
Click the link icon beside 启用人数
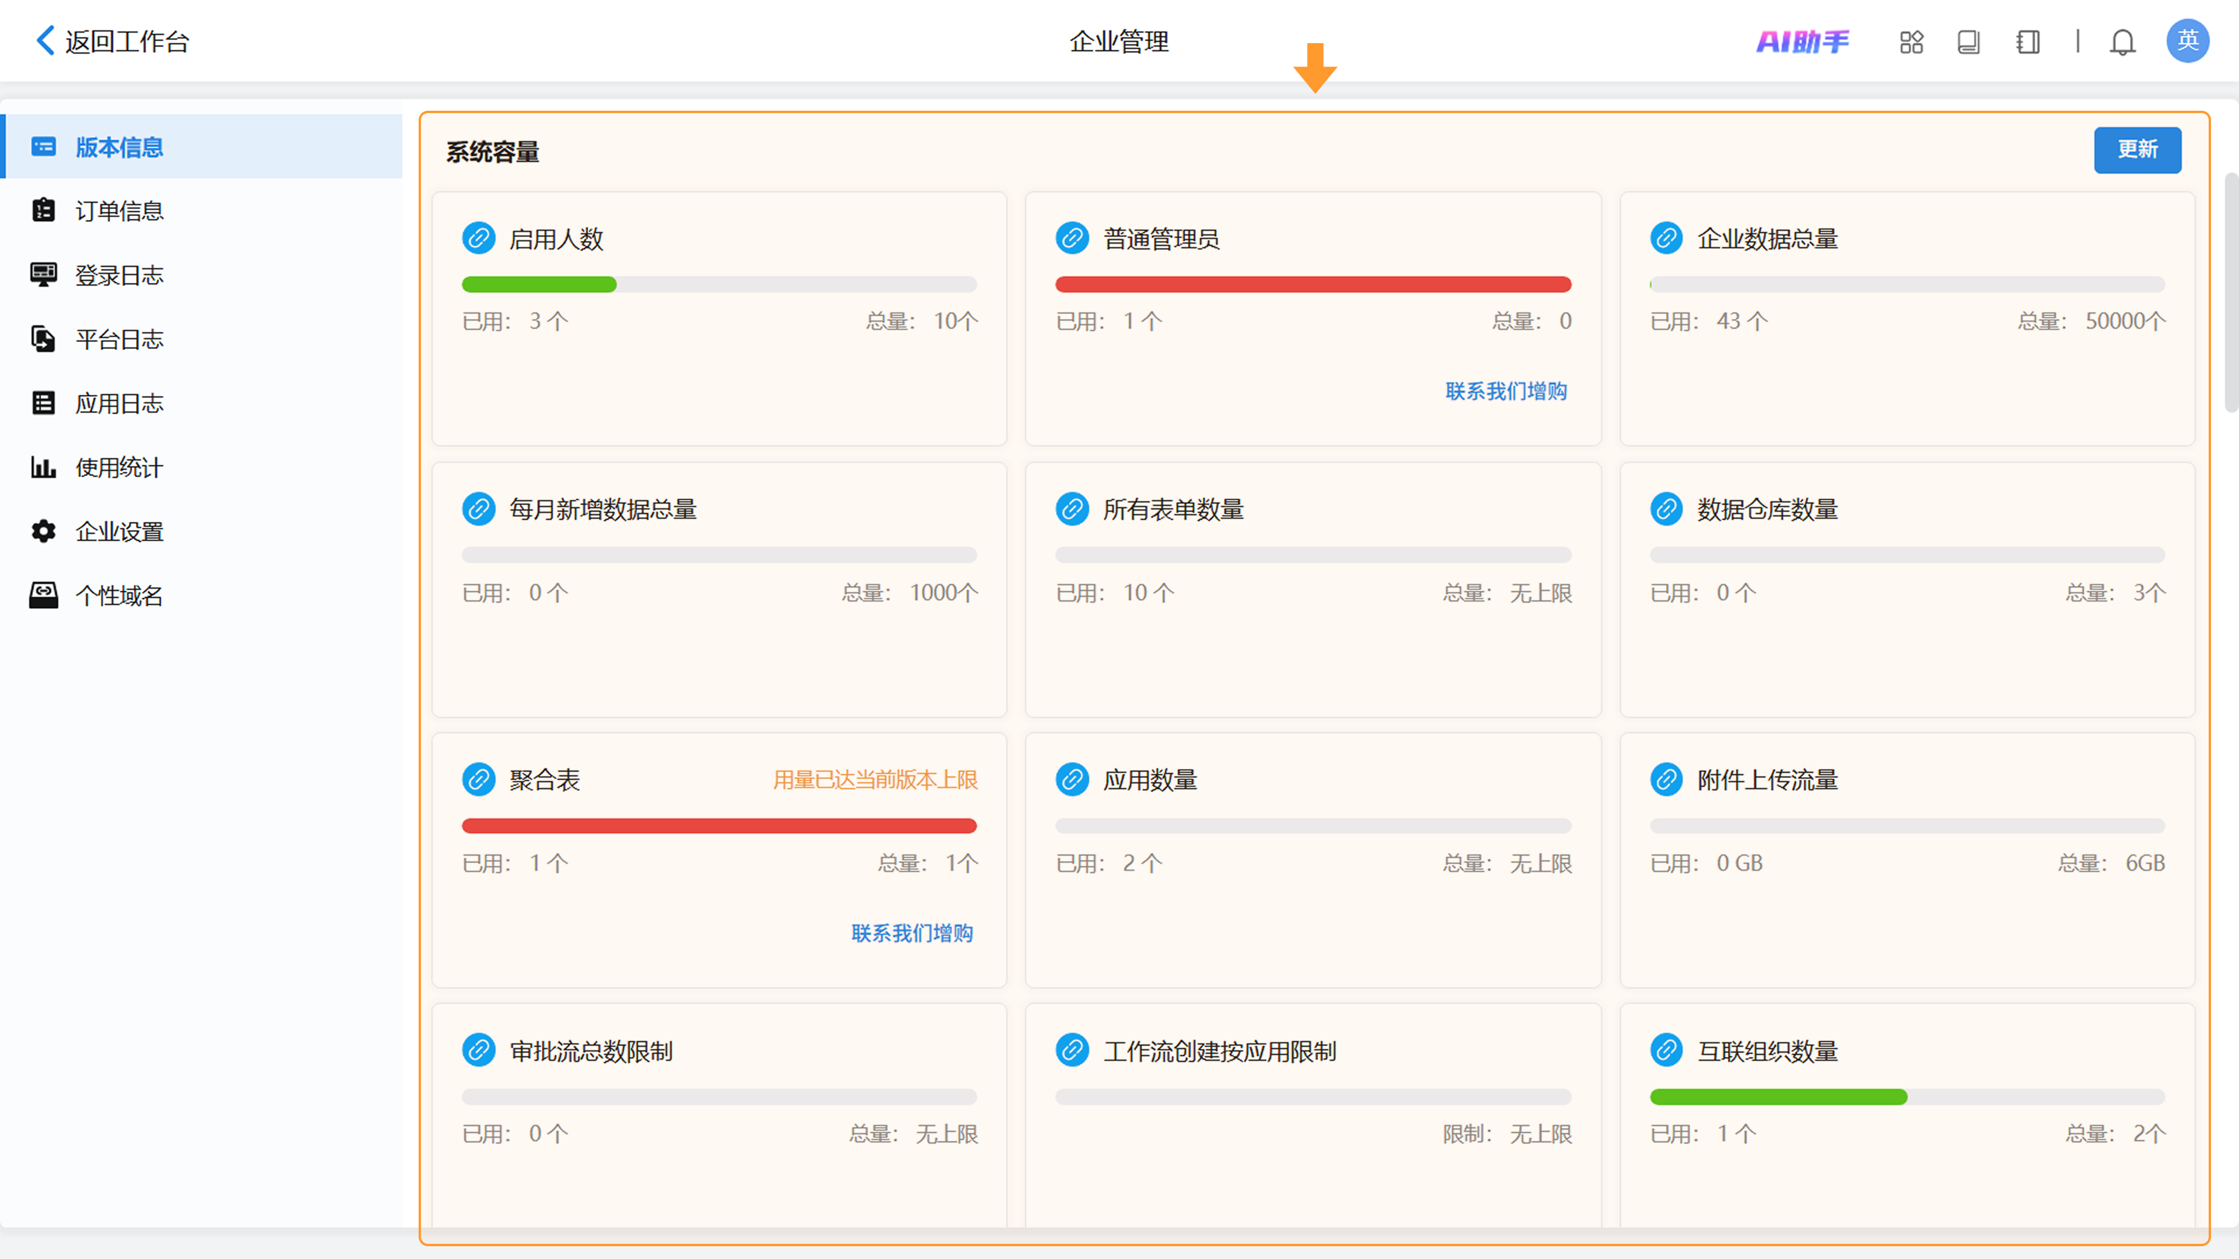click(x=478, y=238)
